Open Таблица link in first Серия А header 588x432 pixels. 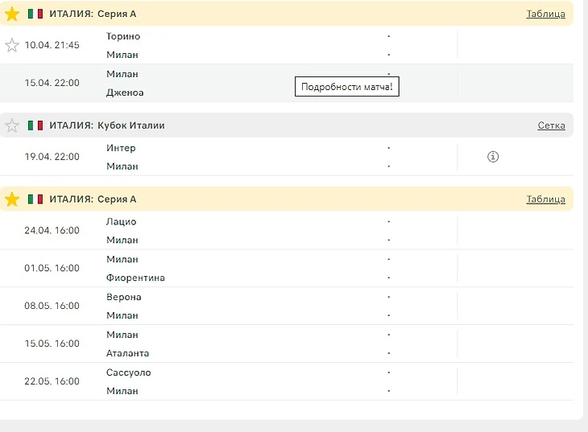[x=545, y=14]
